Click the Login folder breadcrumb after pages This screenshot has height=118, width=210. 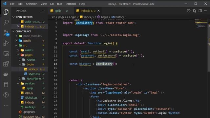[x=73, y=17]
